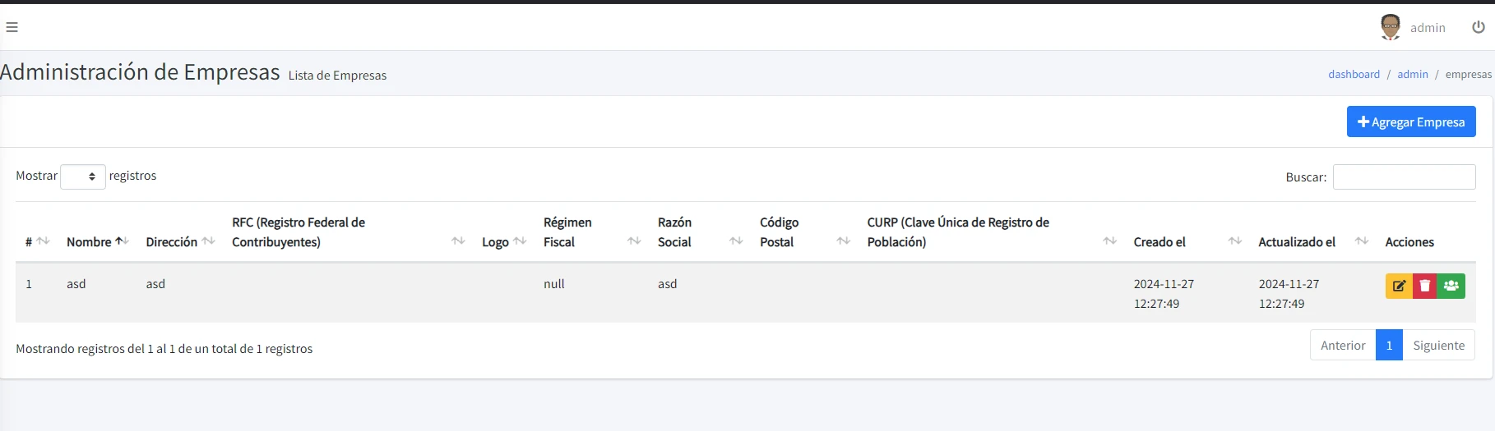Image resolution: width=1495 pixels, height=431 pixels.
Task: Open users for asd company green icon
Action: click(1451, 286)
